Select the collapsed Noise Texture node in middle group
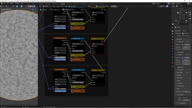The width and height of the screenshot is (192, 108). click(x=77, y=60)
